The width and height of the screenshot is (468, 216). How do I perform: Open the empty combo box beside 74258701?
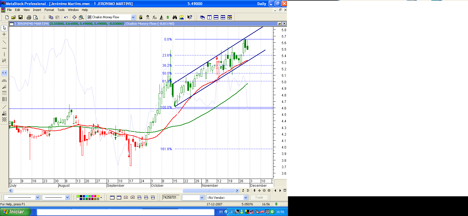[x=193, y=198]
